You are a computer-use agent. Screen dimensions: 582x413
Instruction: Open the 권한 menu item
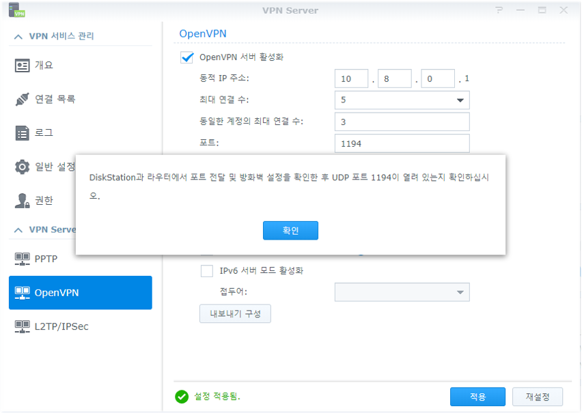[42, 201]
